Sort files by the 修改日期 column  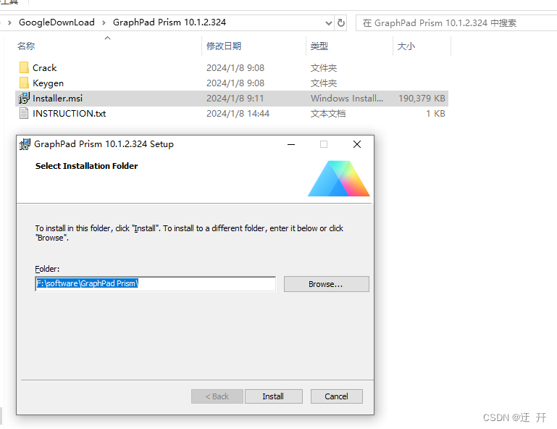click(x=224, y=46)
